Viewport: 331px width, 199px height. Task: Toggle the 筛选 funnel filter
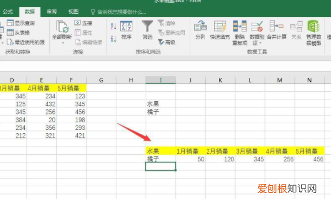147,30
